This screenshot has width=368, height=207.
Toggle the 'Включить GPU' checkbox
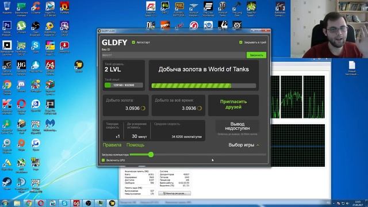[x=103, y=160]
